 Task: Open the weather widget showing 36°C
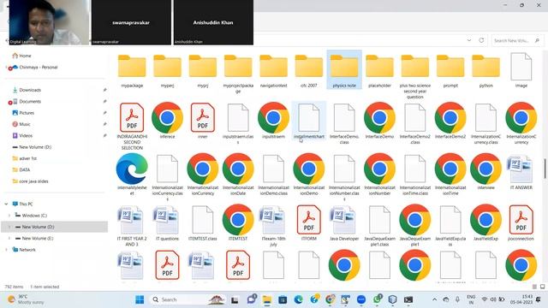coord(26,299)
